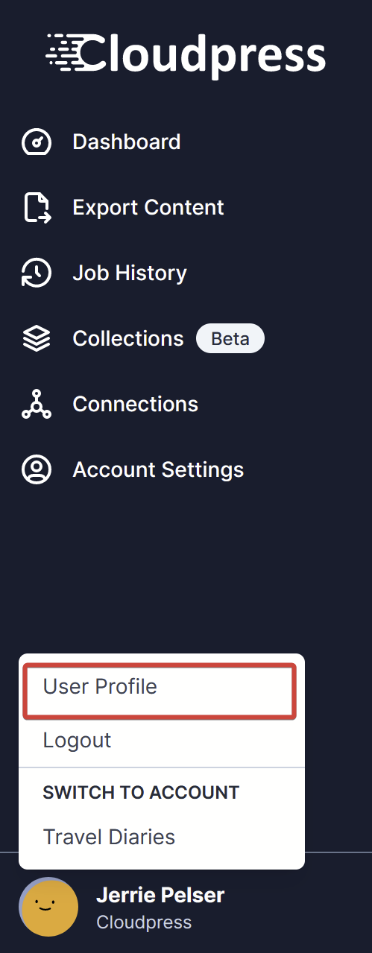Click the smiley face user avatar
Viewport: 372px width, 953px height.
[x=48, y=907]
